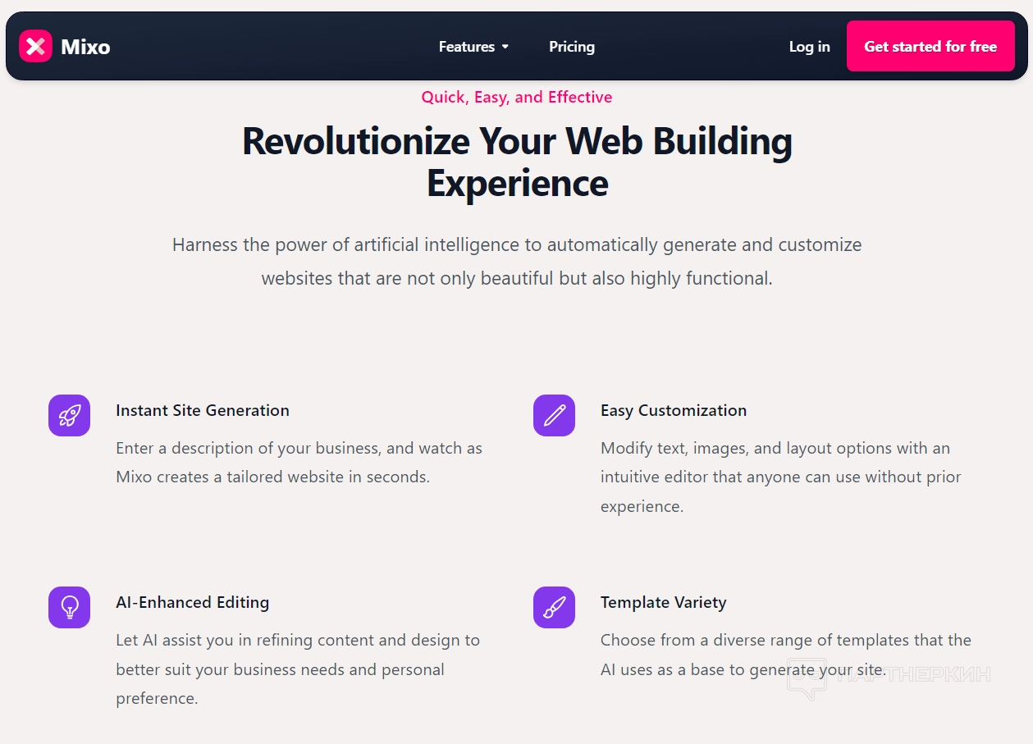Viewport: 1033px width, 744px height.
Task: Click the pencil icon for Easy Customization
Action: tap(554, 415)
